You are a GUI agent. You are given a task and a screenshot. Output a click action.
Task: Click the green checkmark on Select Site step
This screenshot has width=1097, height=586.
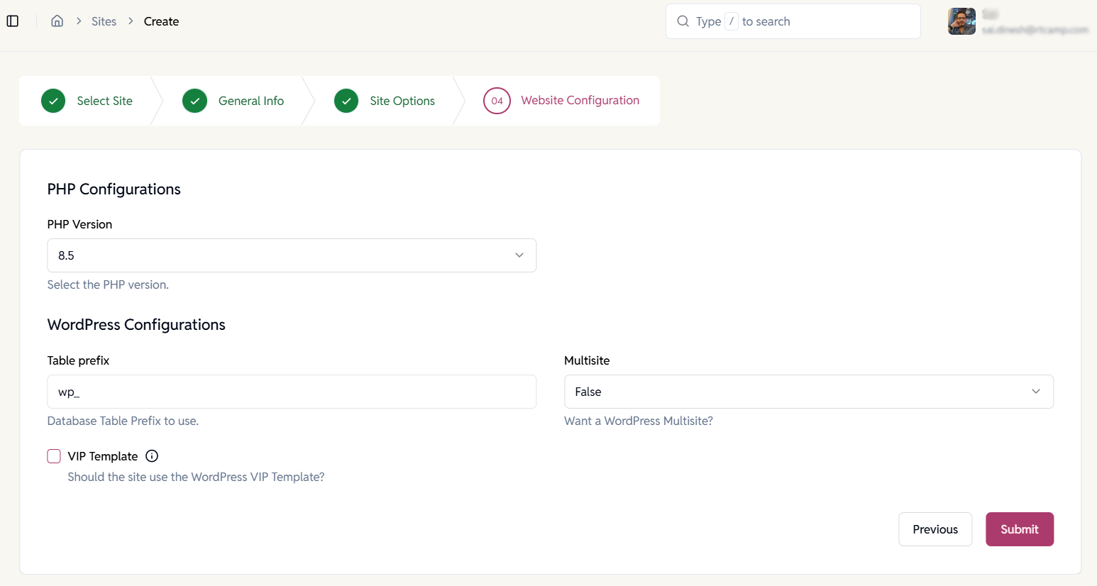point(53,100)
